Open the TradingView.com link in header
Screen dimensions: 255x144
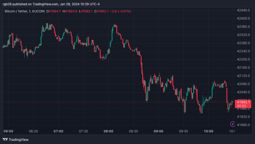coord(46,4)
